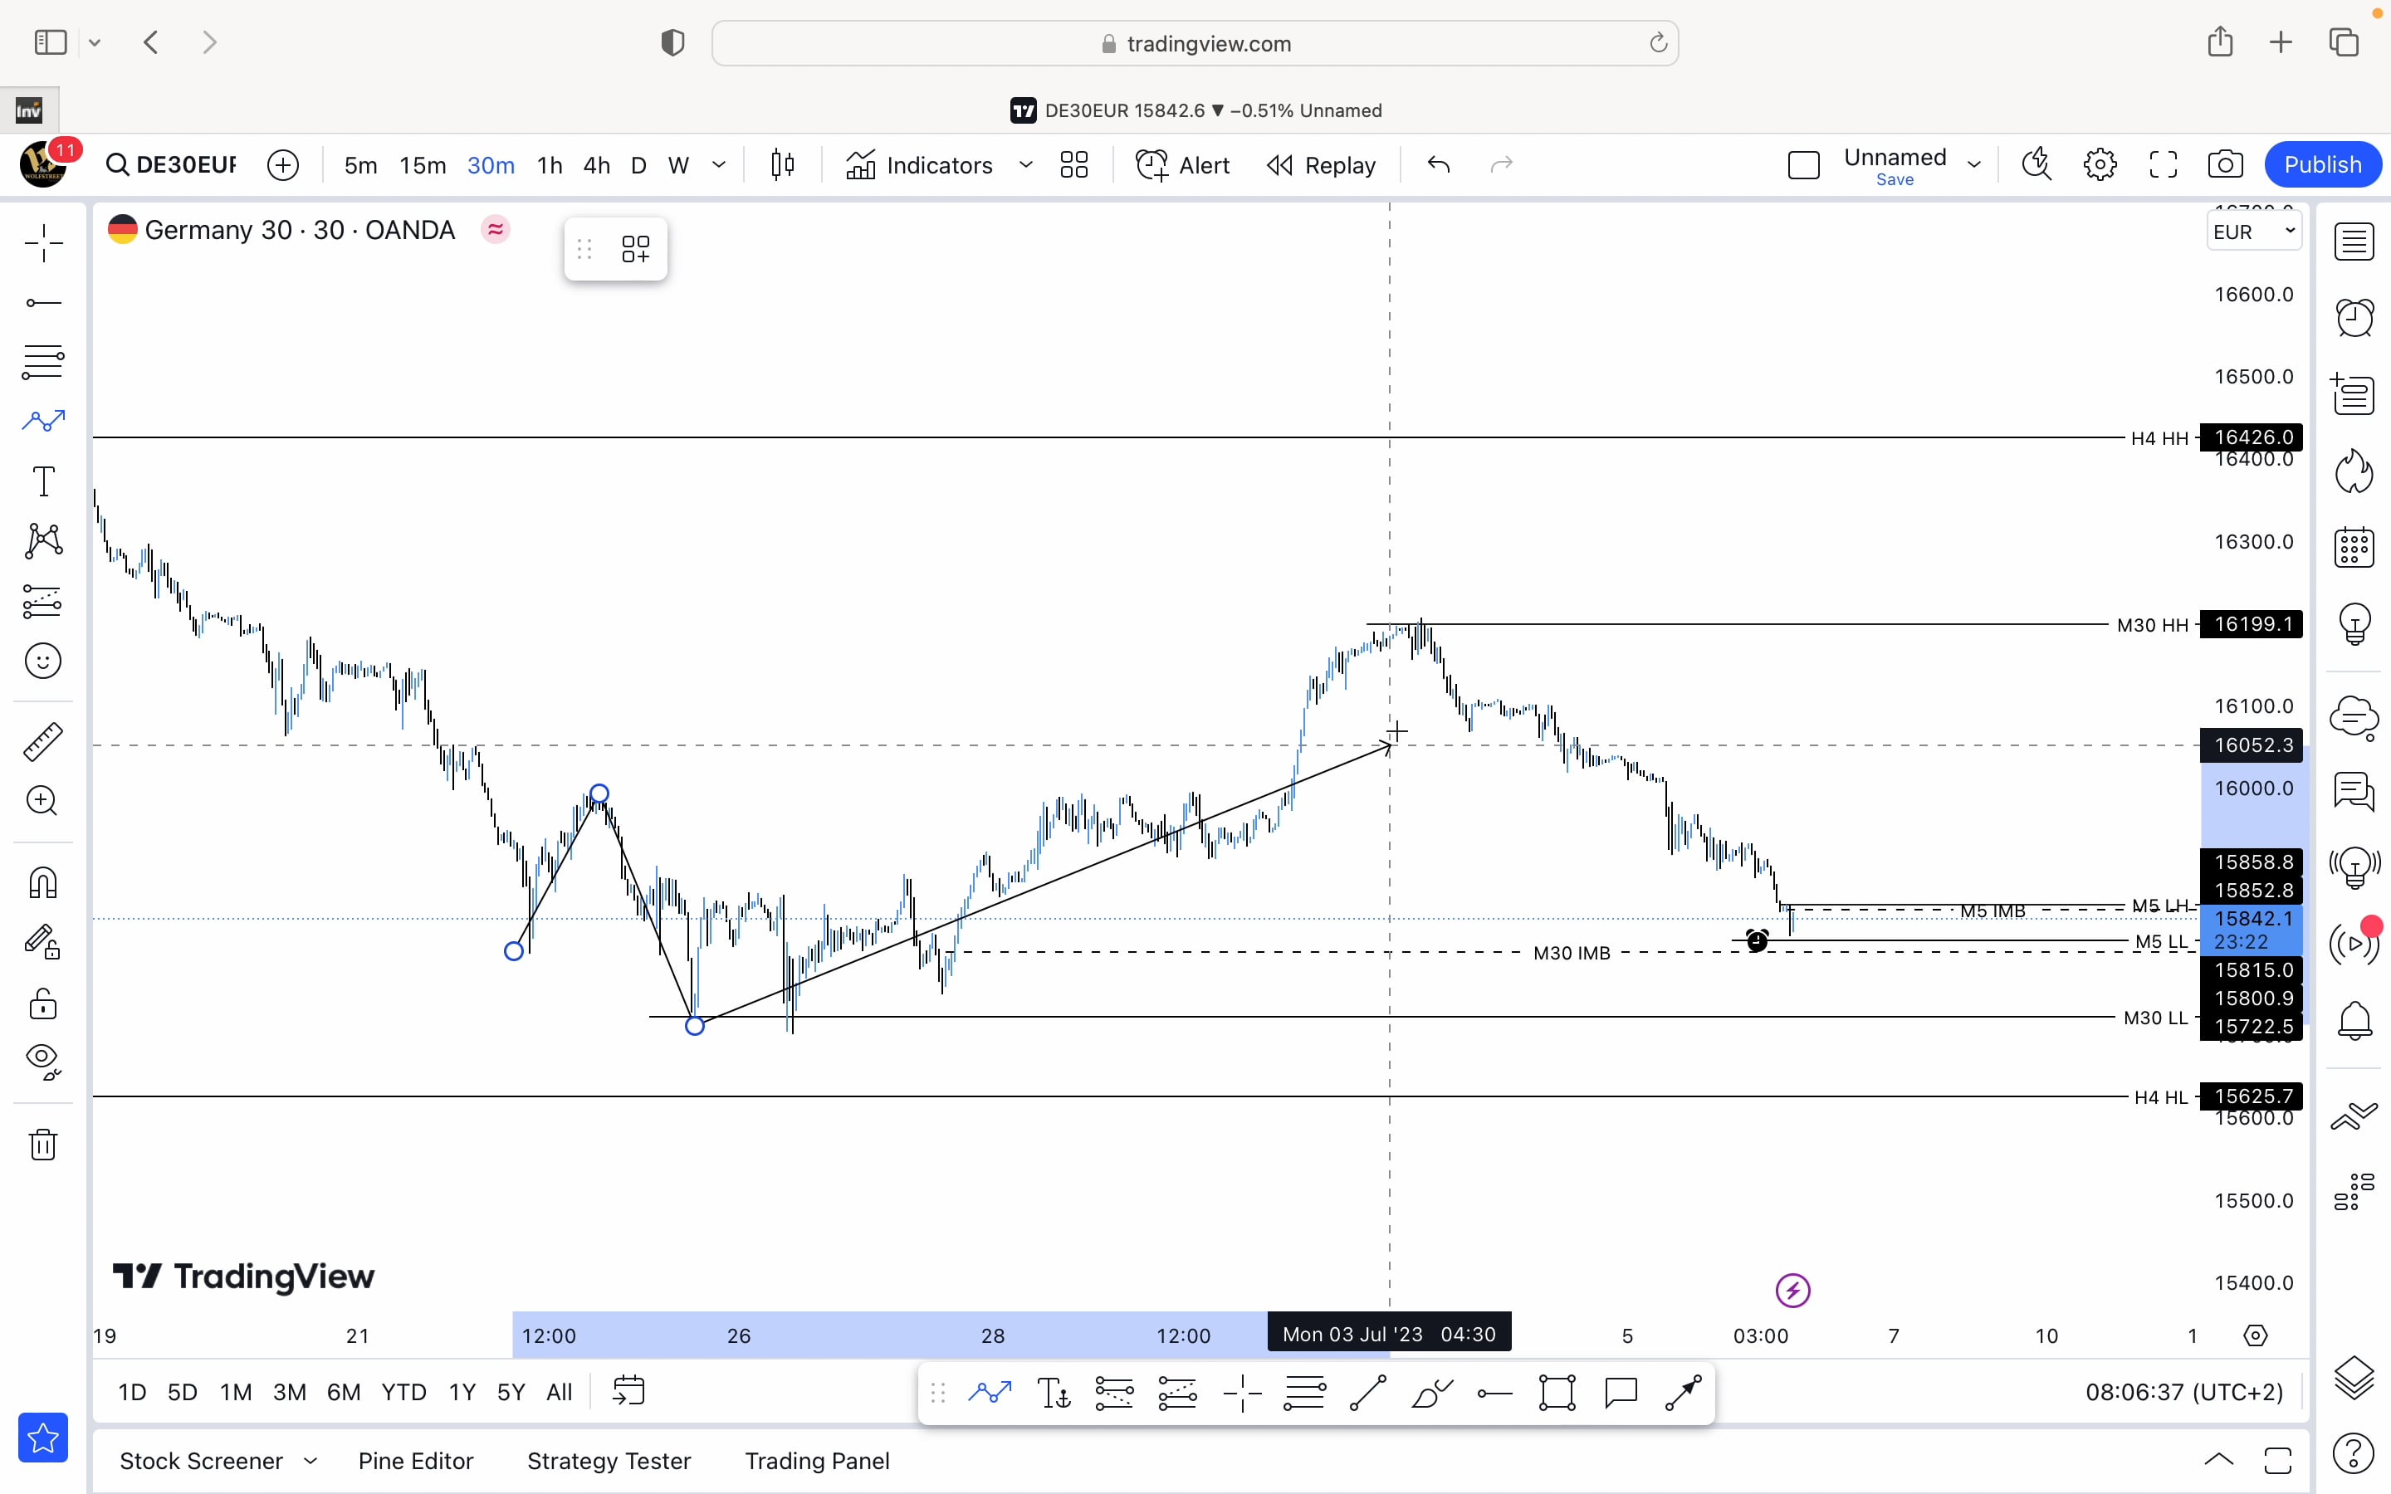Open the zoom-in tool

(x=42, y=801)
